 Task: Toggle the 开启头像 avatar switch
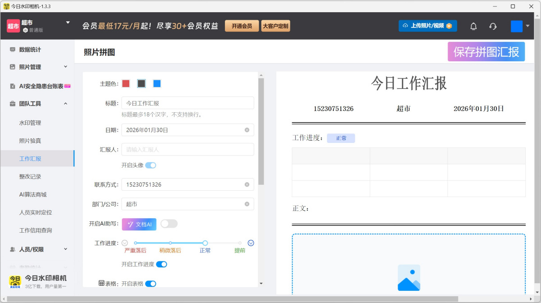tap(151, 165)
